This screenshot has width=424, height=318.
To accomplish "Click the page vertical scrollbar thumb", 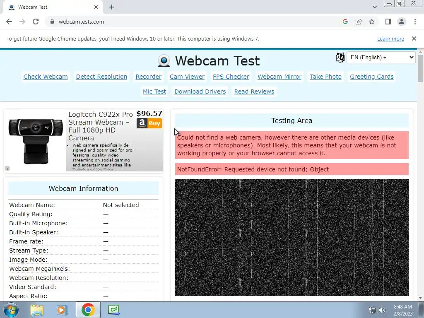I will pos(420,68).
